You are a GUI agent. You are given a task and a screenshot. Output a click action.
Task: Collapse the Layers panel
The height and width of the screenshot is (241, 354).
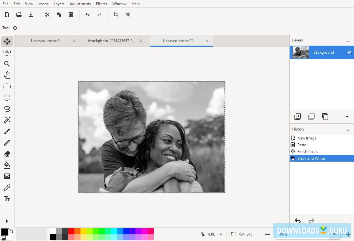click(348, 41)
